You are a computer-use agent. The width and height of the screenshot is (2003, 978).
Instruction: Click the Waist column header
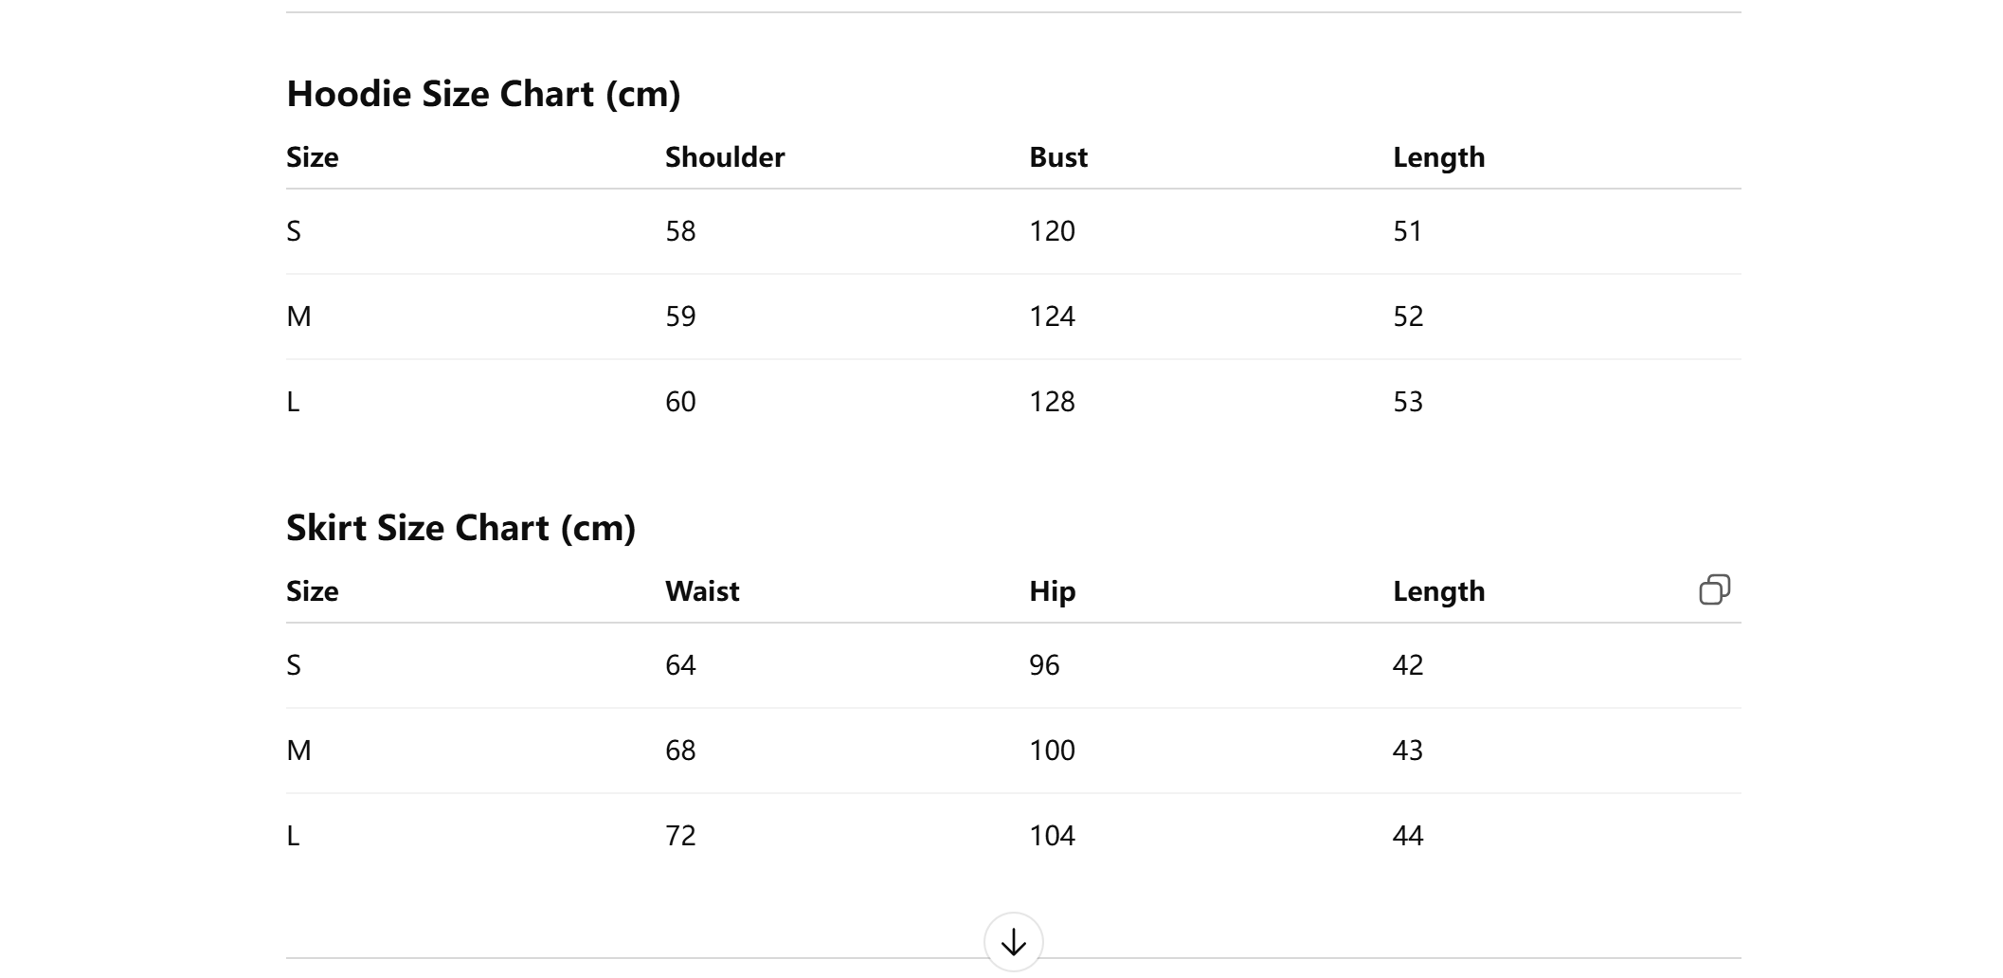[x=702, y=591]
